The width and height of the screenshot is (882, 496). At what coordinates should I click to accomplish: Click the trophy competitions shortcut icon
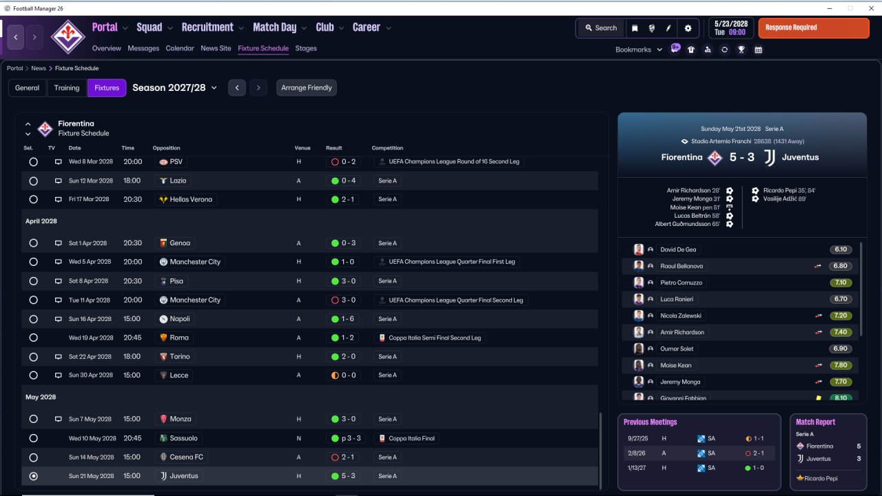tap(741, 50)
